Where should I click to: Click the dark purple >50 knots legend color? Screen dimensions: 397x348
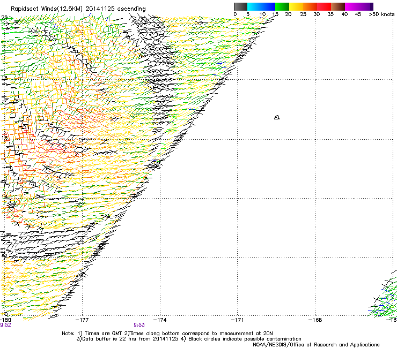371,6
